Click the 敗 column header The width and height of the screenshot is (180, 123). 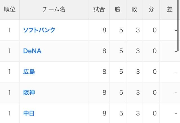pos(134,9)
